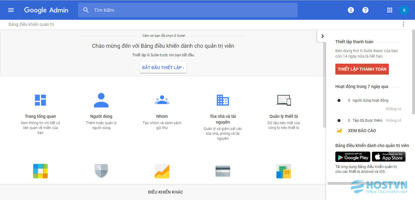Click 'Dữ liệu bảo mật của công ty' text
This screenshot has width=415, height=200.
pos(284,125)
